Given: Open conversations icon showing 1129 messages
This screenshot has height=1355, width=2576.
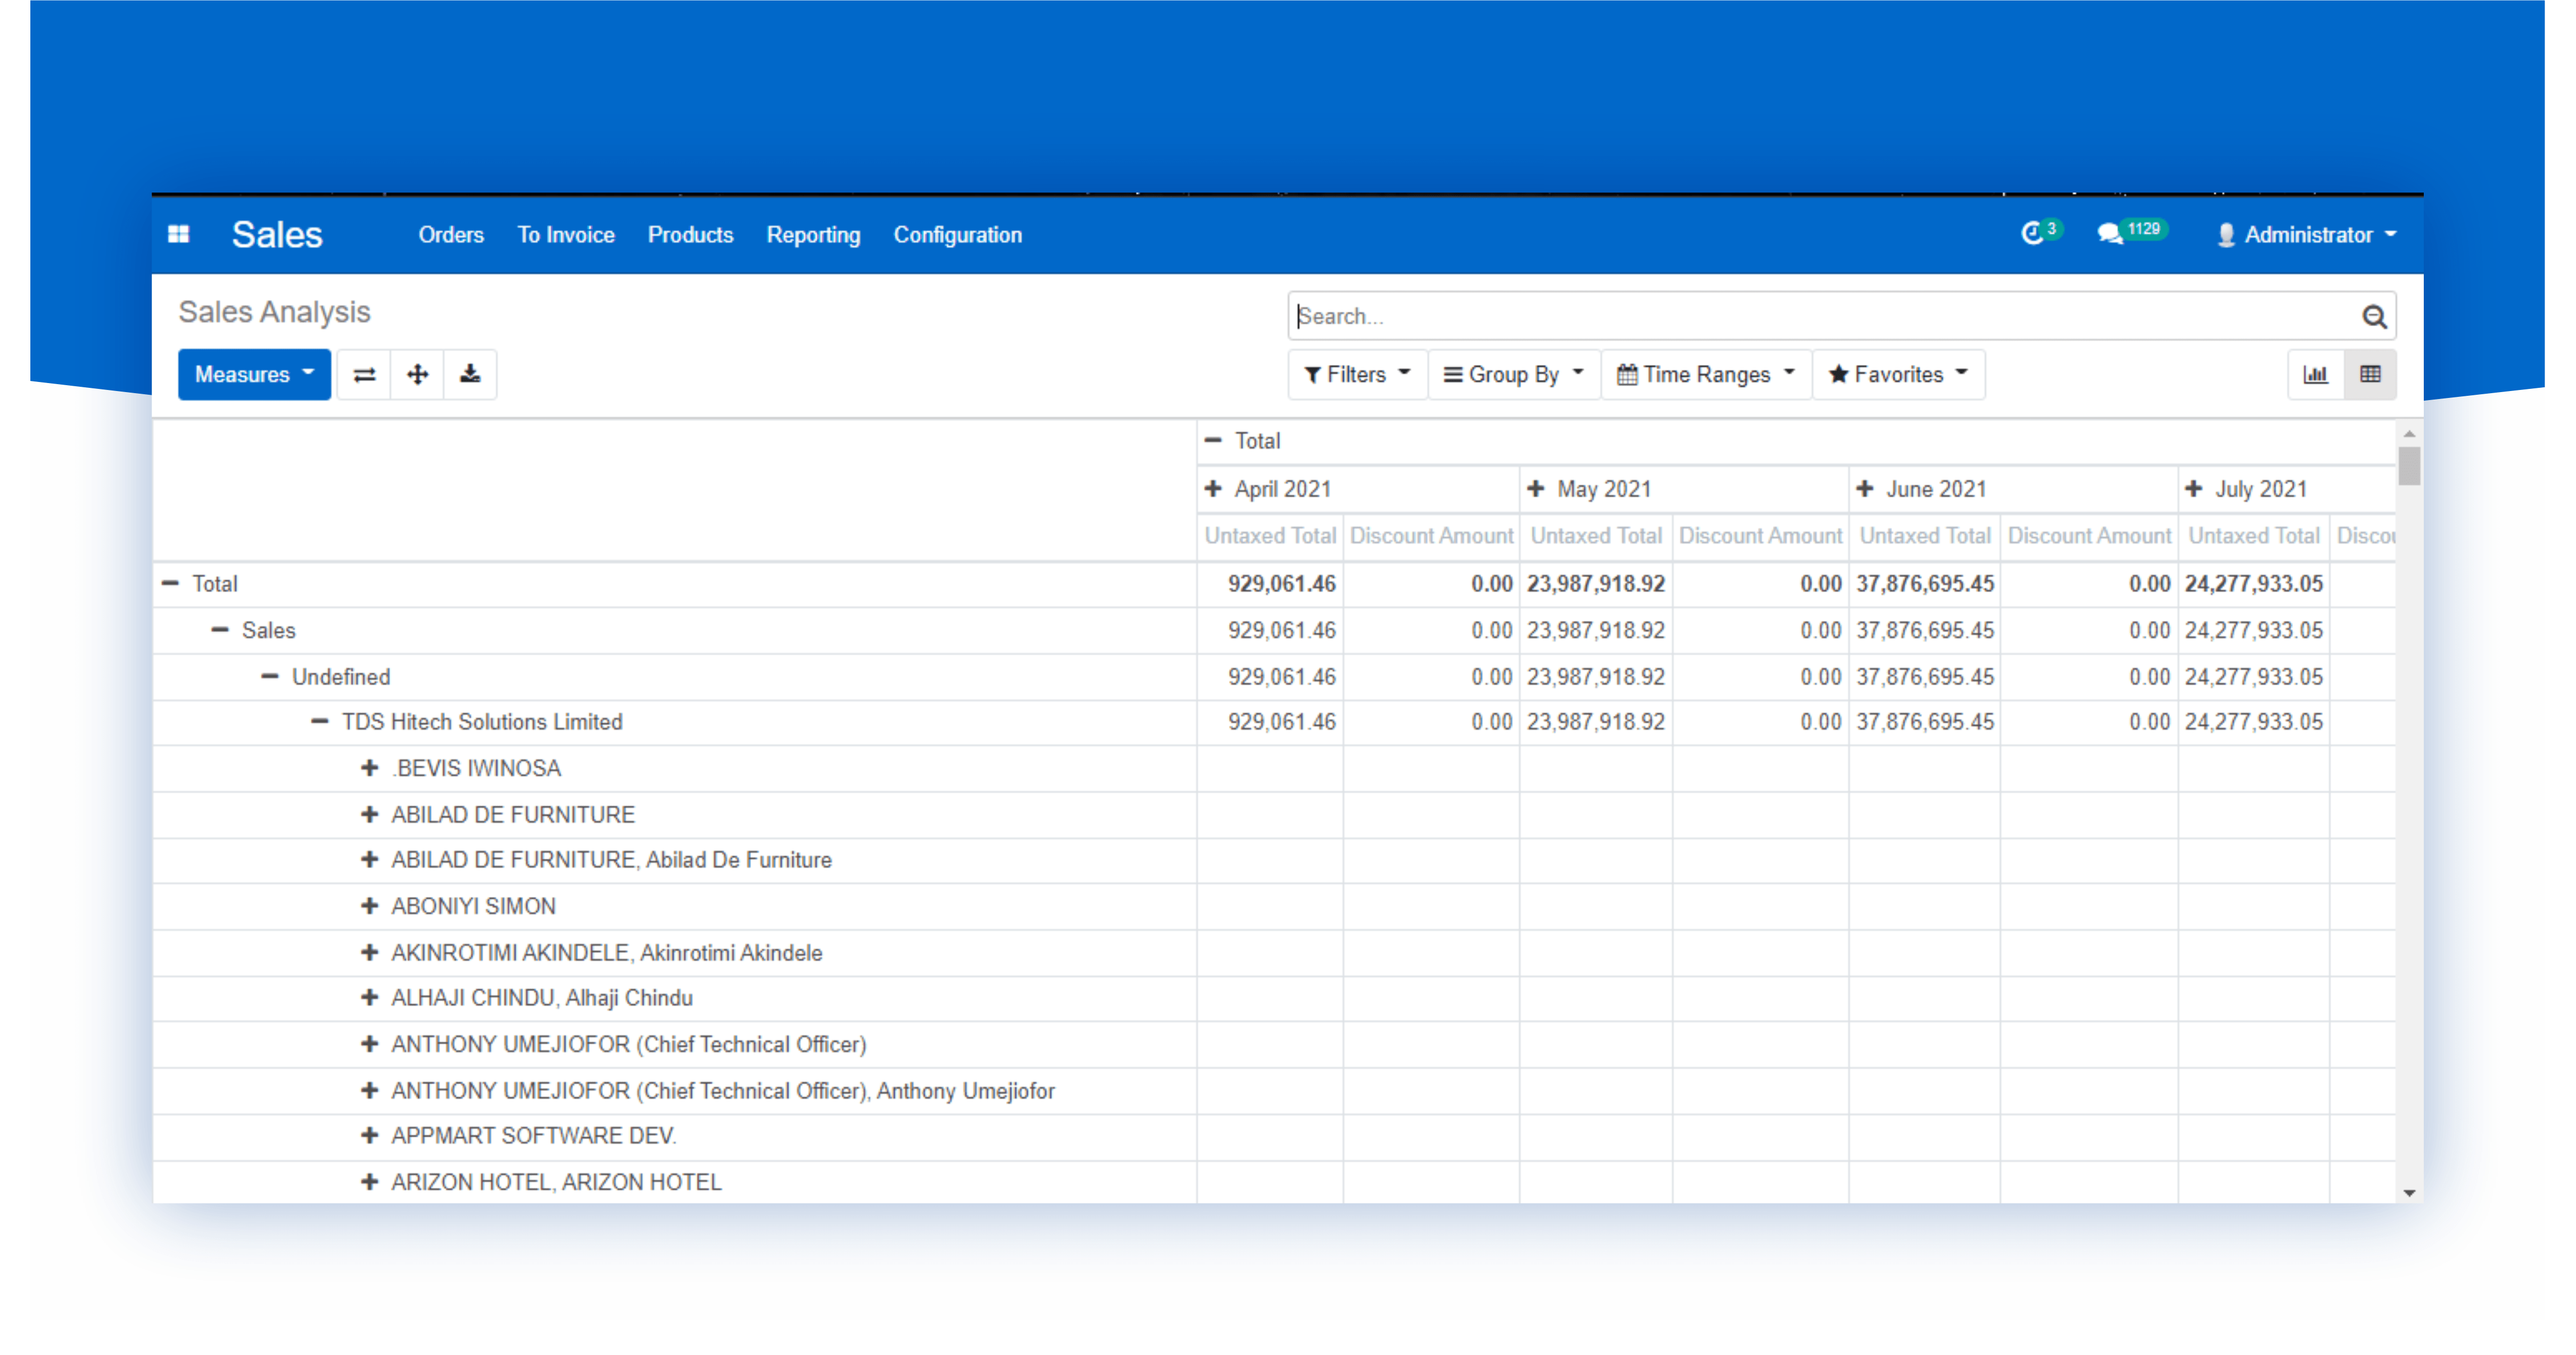Looking at the screenshot, I should (x=2132, y=233).
